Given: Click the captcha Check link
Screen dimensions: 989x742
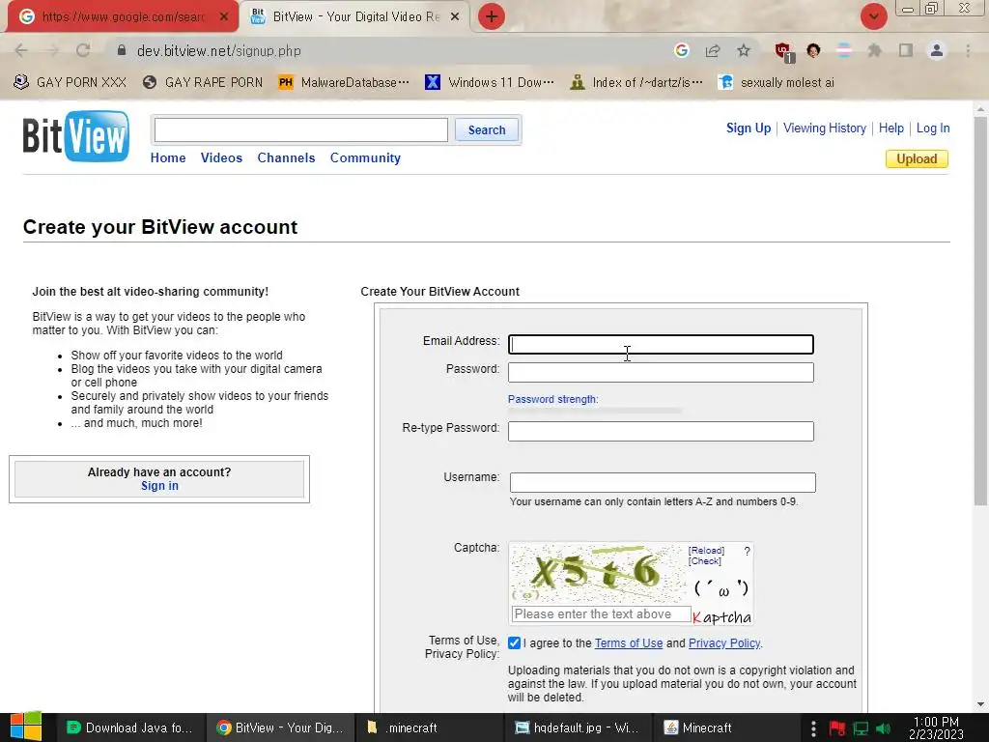Looking at the screenshot, I should pyautogui.click(x=704, y=561).
